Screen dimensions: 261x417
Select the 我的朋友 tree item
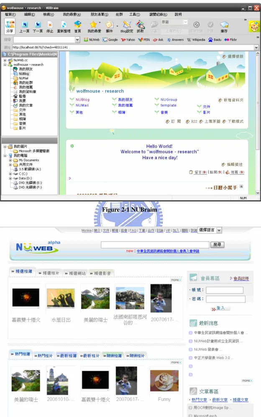point(26,69)
